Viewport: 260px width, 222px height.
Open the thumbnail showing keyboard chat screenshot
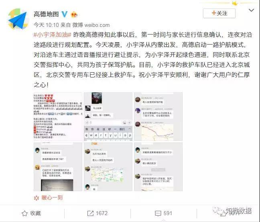coord(108,117)
